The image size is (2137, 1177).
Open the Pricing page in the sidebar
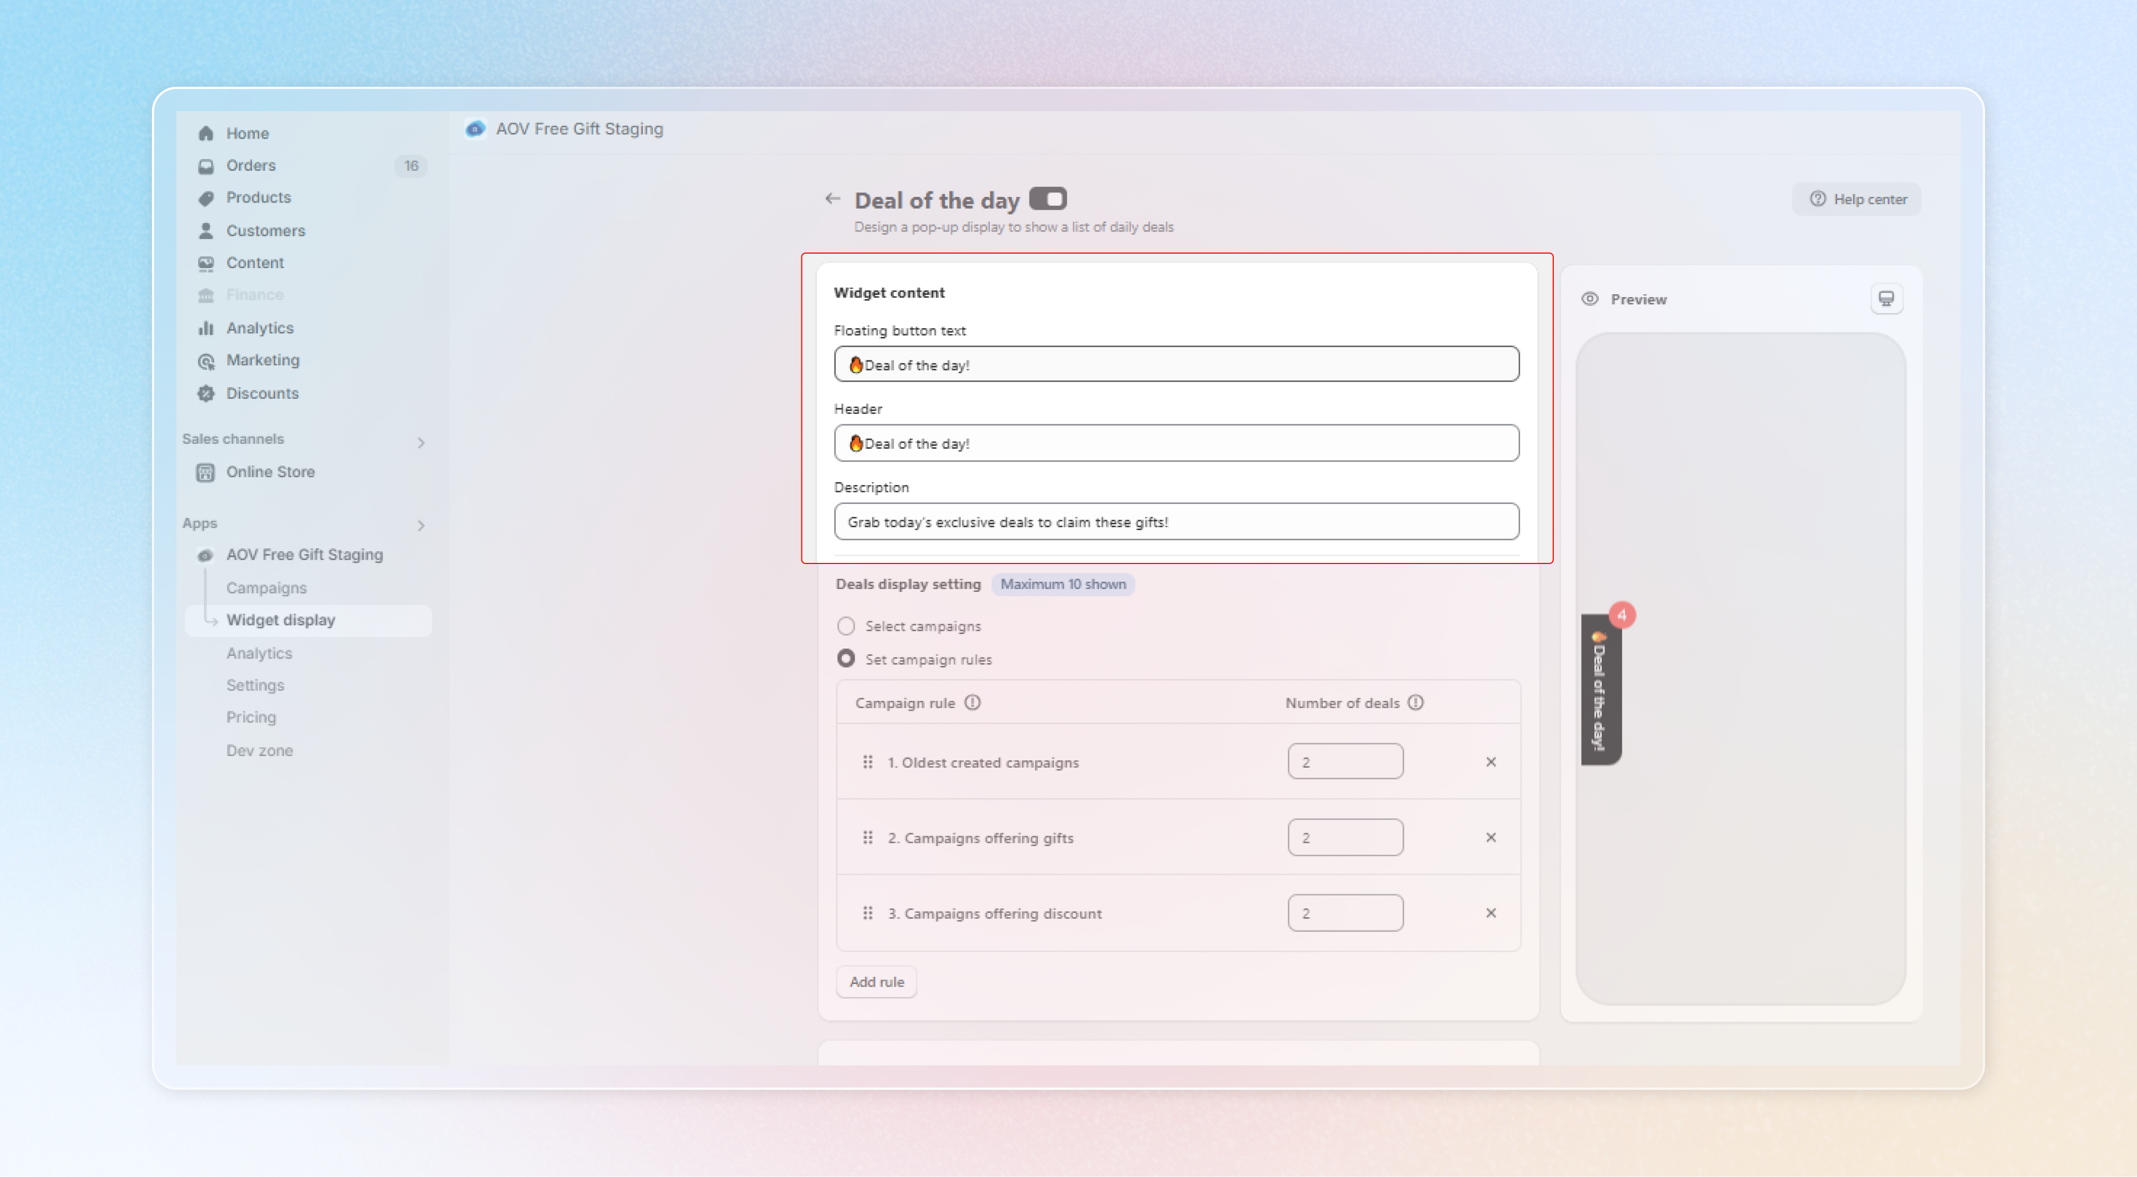(x=250, y=716)
